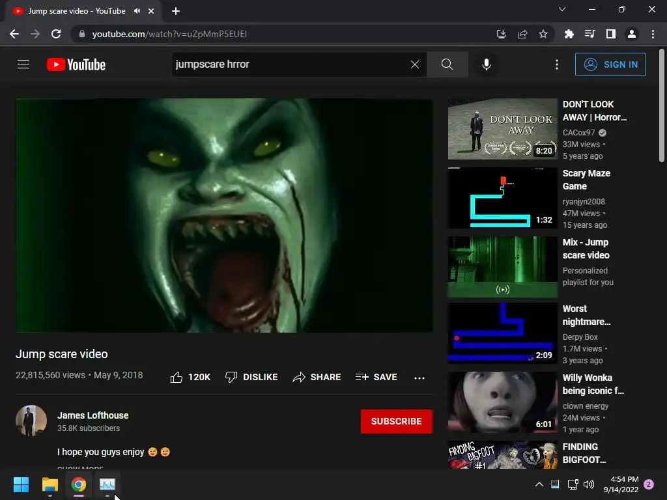Open the CACox97 channel link
667x500 pixels.
point(578,133)
